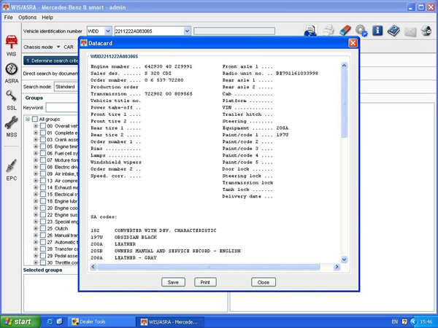Open the Chassis mode dropdown arrow
This screenshot has width=438, height=328.
tap(58, 47)
